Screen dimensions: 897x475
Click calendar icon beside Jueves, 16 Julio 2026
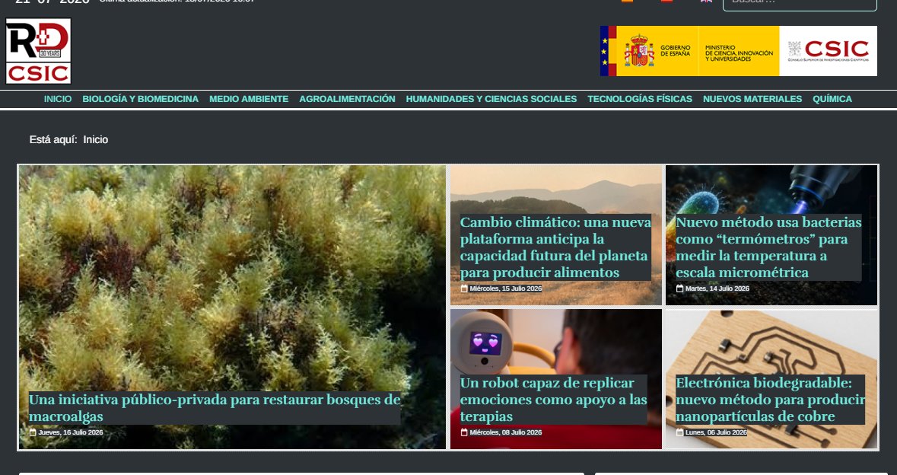33,432
